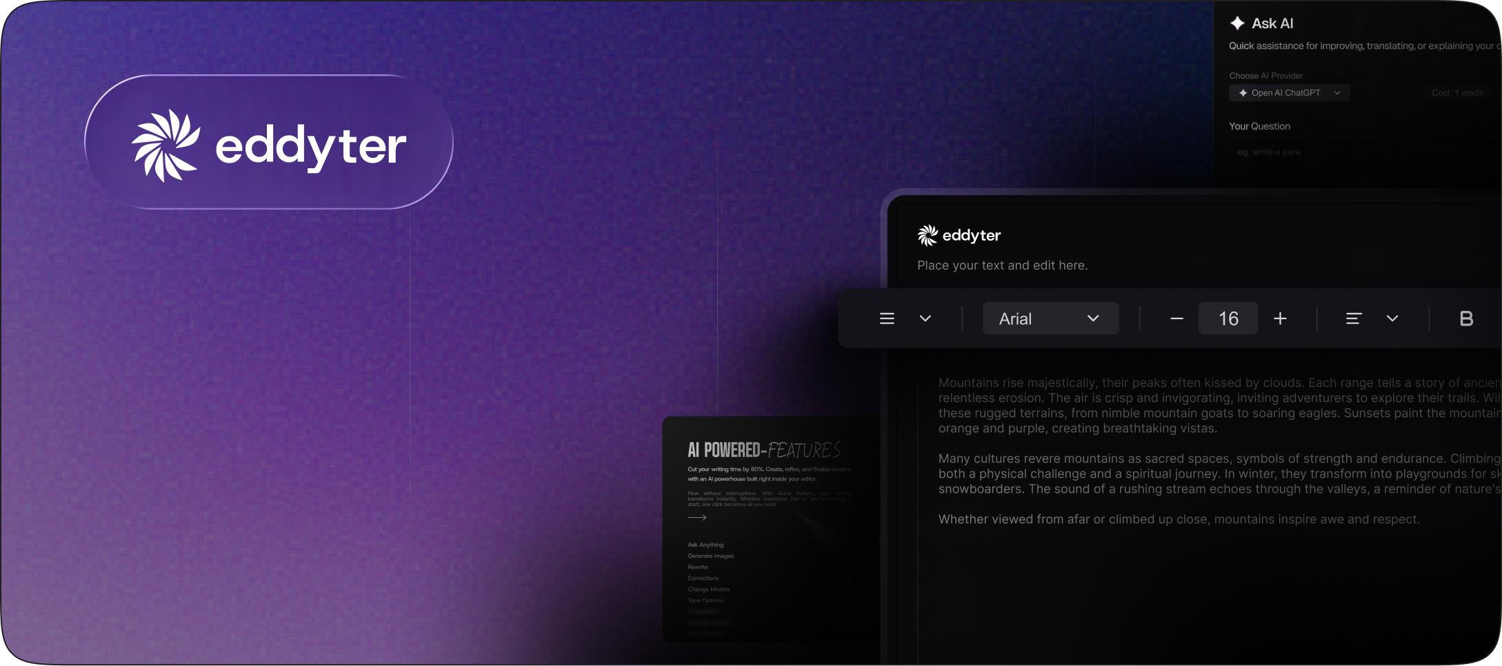This screenshot has height=666, width=1502.
Task: Click the small eddyter logo in the editor header
Action: click(x=959, y=236)
